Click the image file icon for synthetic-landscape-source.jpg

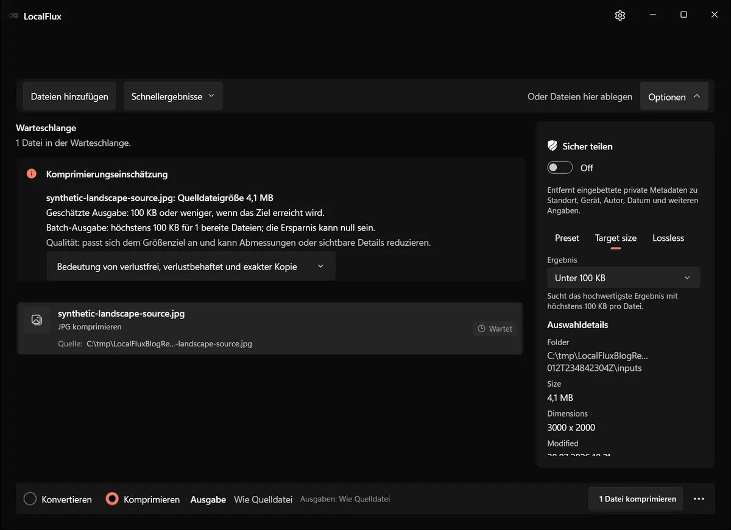click(x=37, y=320)
